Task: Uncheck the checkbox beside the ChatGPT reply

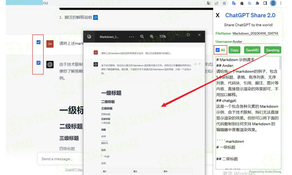Action: 39,63
